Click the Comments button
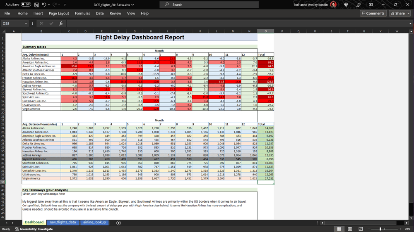414x232 pixels. [x=373, y=13]
